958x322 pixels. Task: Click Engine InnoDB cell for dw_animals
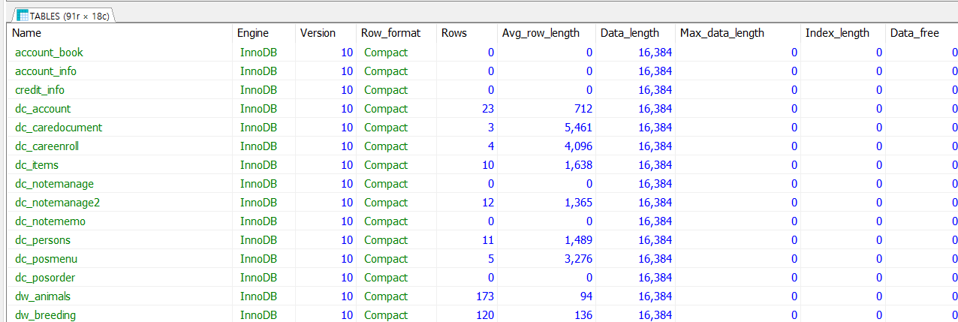258,296
